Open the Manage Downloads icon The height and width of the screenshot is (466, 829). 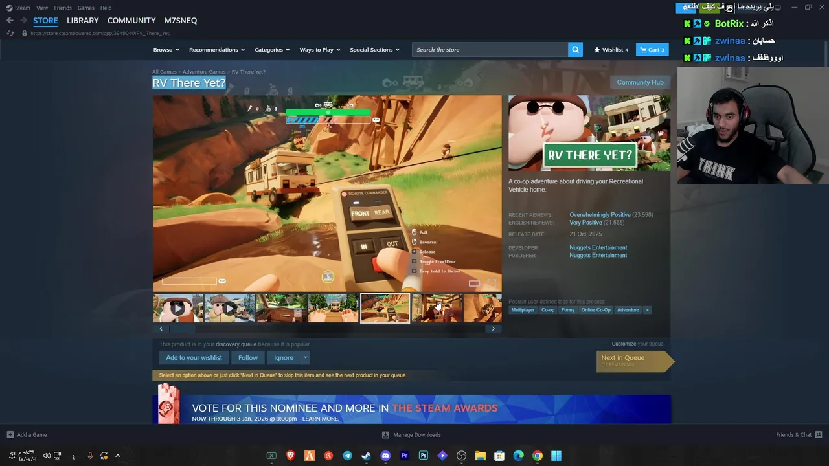click(x=385, y=434)
